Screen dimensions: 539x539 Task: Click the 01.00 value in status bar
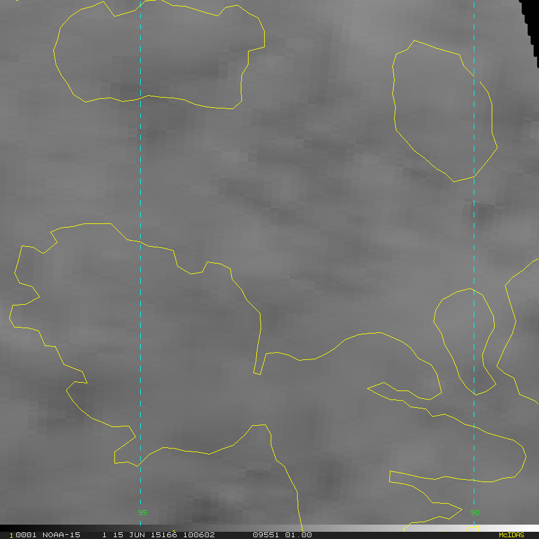[298, 535]
